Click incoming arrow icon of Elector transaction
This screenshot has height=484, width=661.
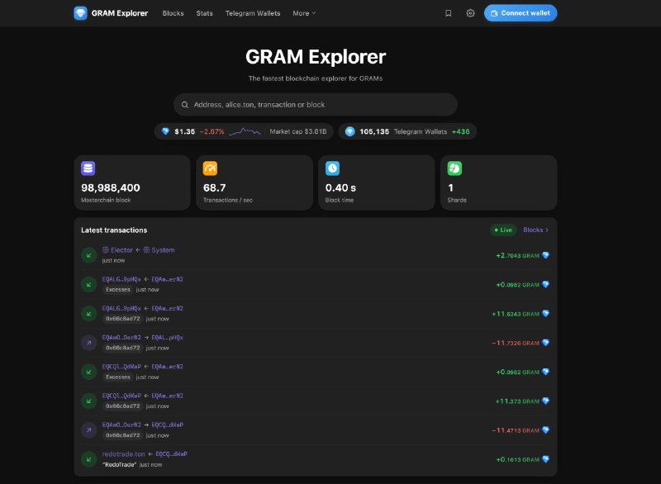tap(89, 255)
